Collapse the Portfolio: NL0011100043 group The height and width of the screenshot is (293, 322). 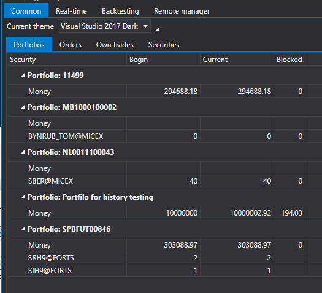[23, 152]
